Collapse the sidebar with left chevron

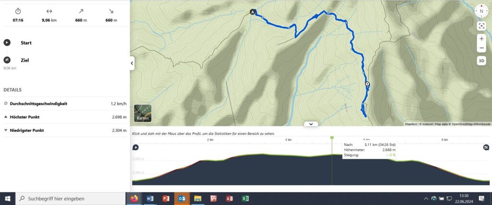pyautogui.click(x=132, y=63)
